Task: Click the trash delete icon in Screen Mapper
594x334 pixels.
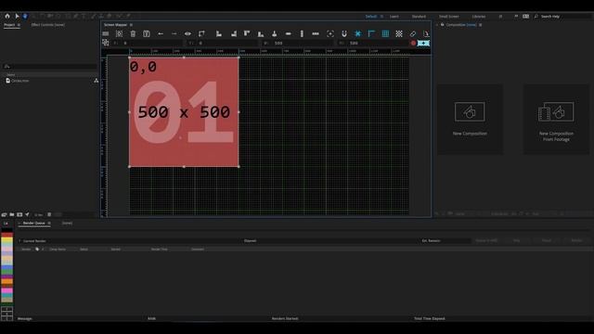Action: 133,33
